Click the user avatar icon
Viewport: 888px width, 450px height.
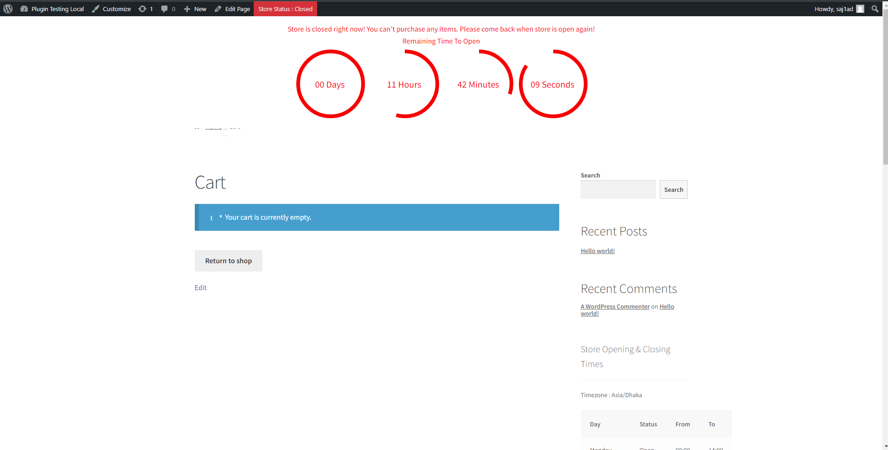[860, 9]
